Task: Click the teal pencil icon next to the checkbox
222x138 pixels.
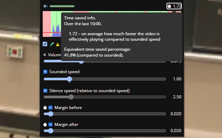Action: (x=52, y=44)
